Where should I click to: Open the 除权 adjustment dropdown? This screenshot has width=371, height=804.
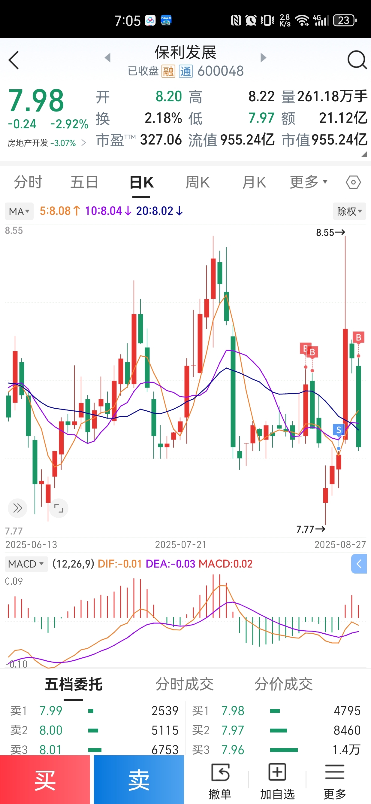coord(349,211)
